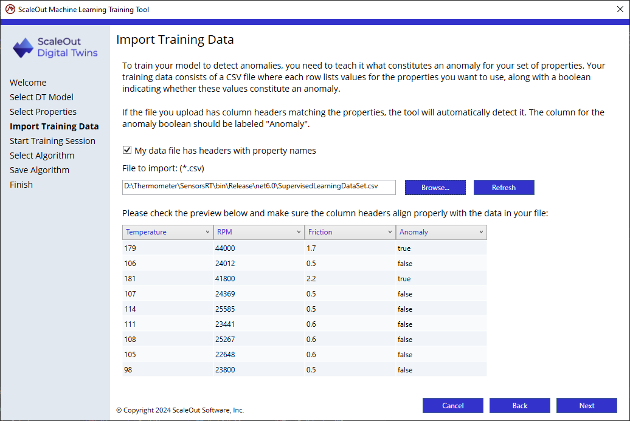This screenshot has height=421, width=630.
Task: Select temperature cell 111
Action: coord(168,324)
